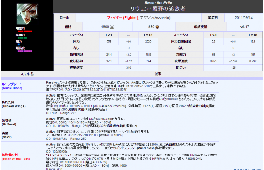Follow the ファイター (Fighter) role link
264x170 pixels.
[122, 18]
